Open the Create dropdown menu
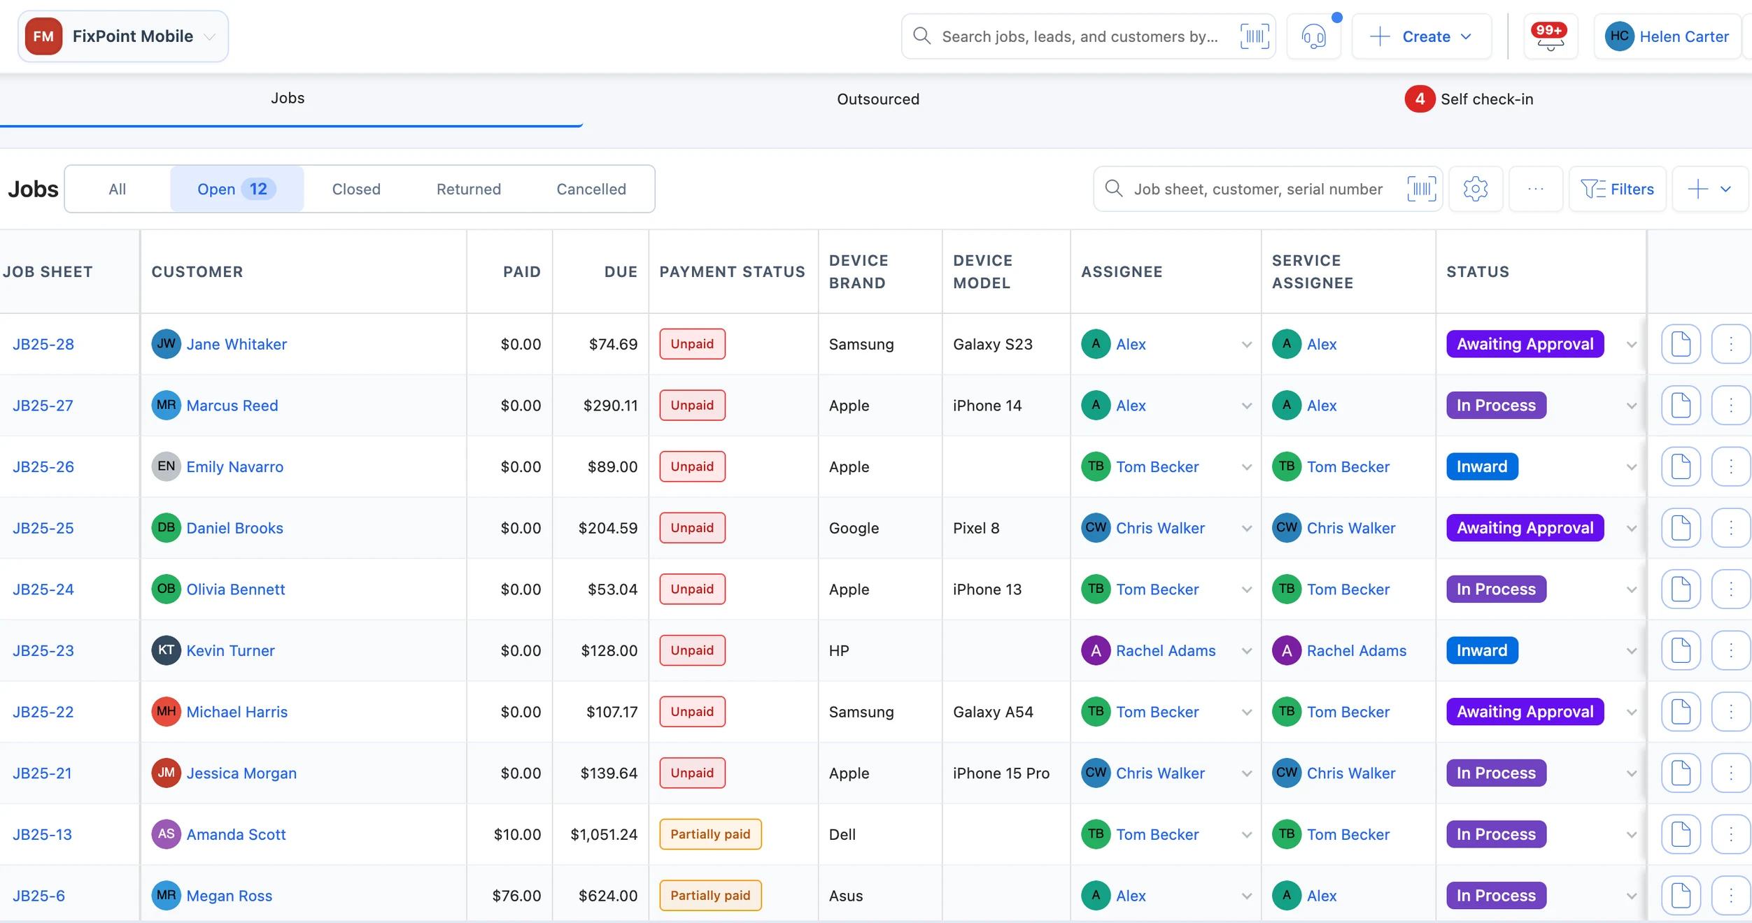Viewport: 1752px width, 923px height. pos(1421,36)
